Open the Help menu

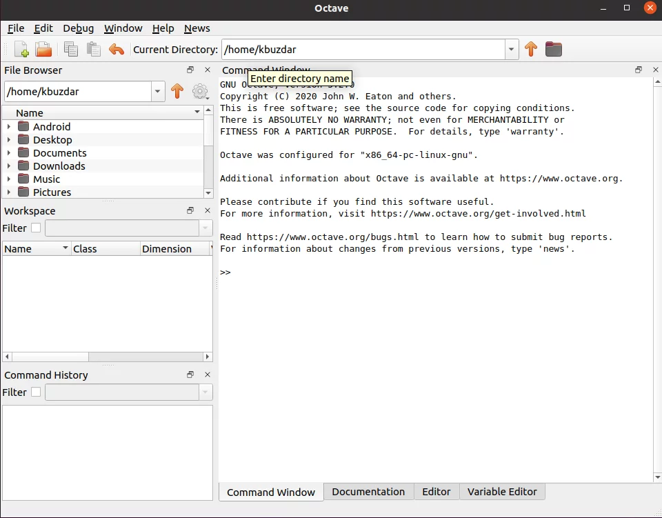(x=163, y=28)
